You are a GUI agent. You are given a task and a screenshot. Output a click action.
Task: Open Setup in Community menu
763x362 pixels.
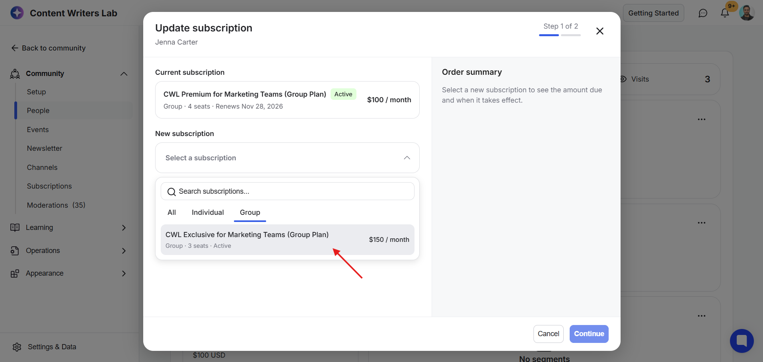pos(37,92)
